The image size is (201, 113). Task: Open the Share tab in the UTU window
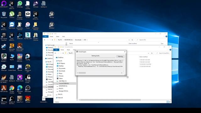click(58, 36)
